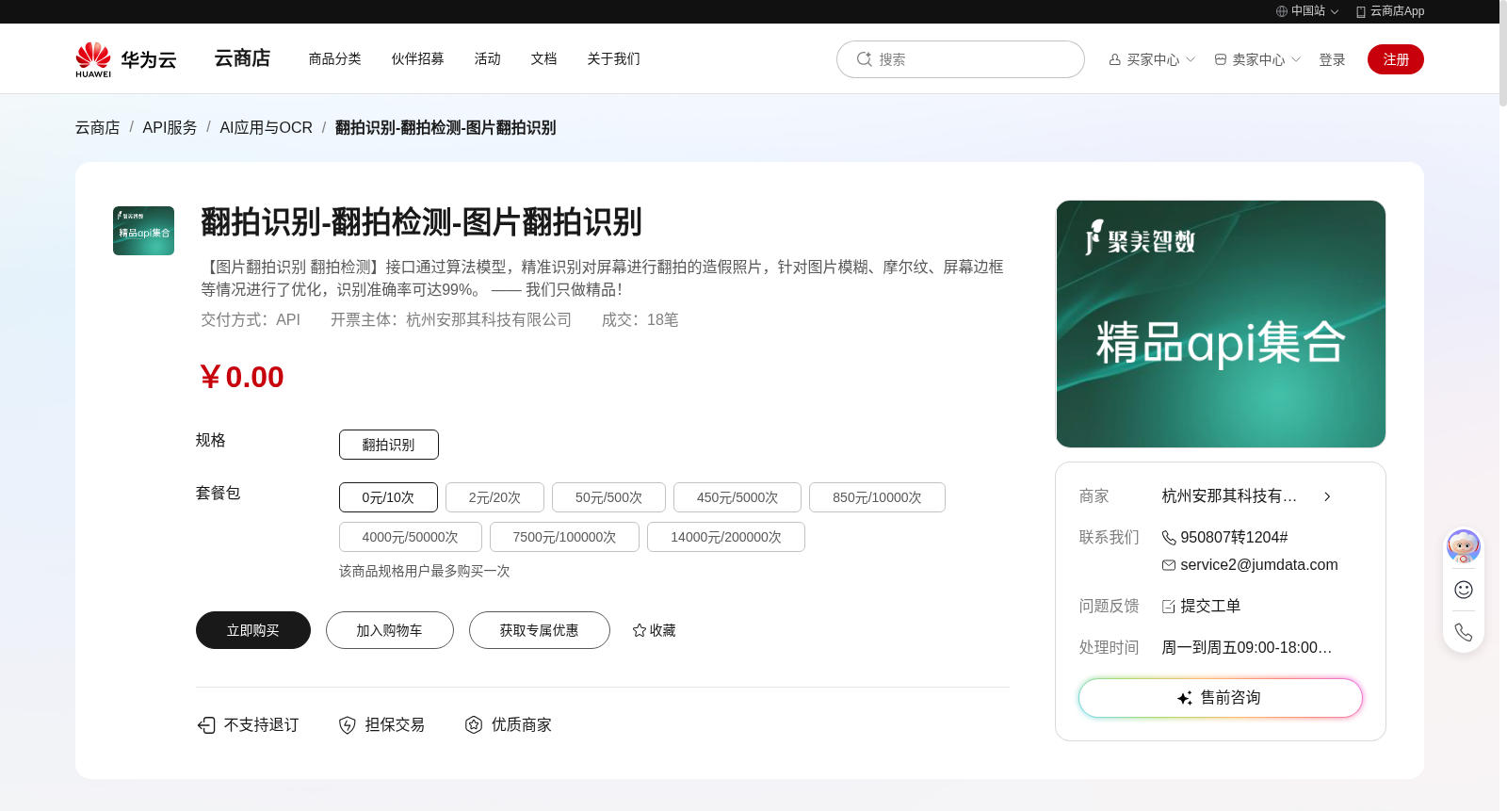Click the phone icon for 云商店App
Image resolution: width=1507 pixels, height=811 pixels.
1361,11
